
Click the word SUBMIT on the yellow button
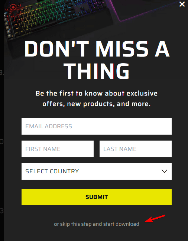[x=97, y=197]
